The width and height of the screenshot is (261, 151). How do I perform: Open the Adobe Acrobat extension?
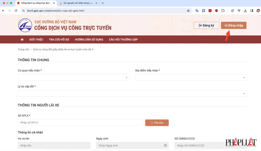pyautogui.click(x=210, y=11)
